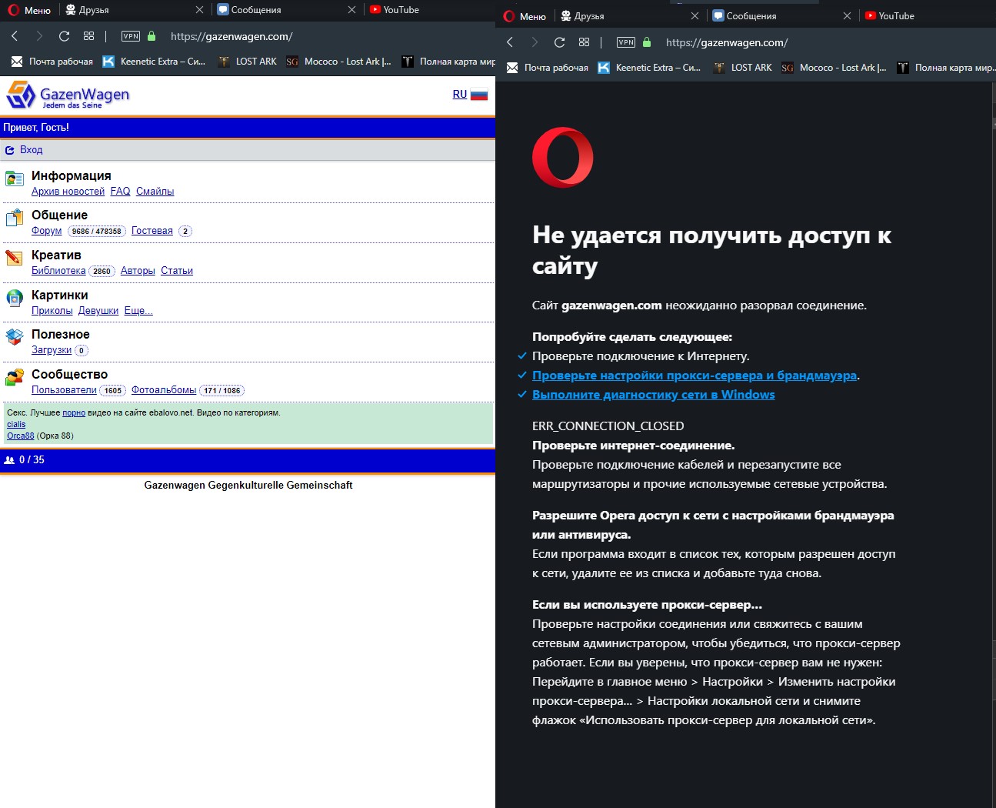Click the green padlock in left window
This screenshot has height=808, width=996.
[x=152, y=36]
